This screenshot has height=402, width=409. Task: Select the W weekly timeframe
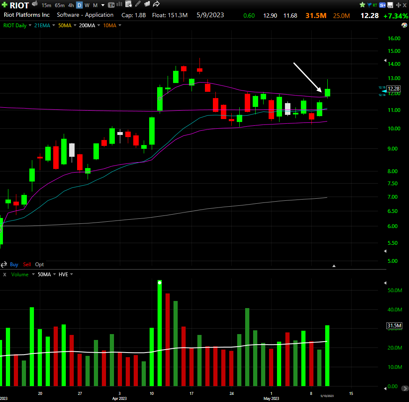coord(87,5)
